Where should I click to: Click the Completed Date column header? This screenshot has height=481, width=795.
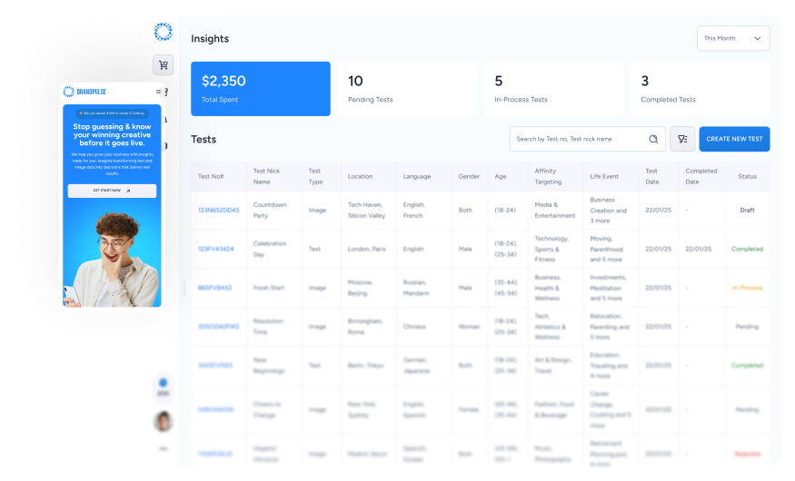(701, 177)
